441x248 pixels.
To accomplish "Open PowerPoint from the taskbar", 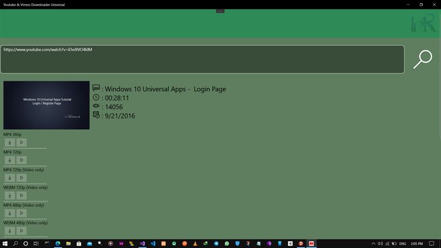I will coord(300,243).
